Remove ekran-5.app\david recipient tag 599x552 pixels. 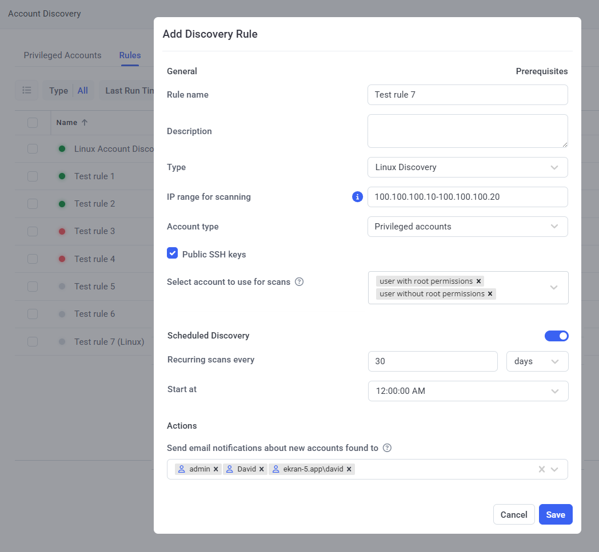[x=349, y=469]
